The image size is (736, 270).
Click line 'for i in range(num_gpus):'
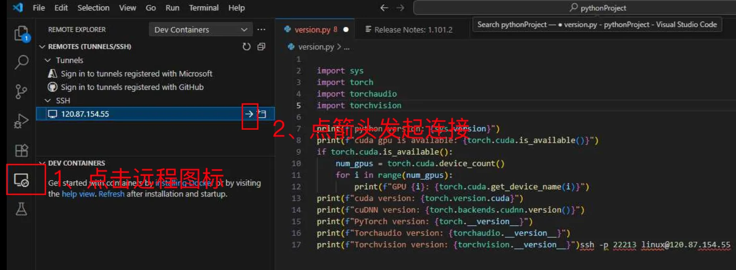[x=394, y=175]
